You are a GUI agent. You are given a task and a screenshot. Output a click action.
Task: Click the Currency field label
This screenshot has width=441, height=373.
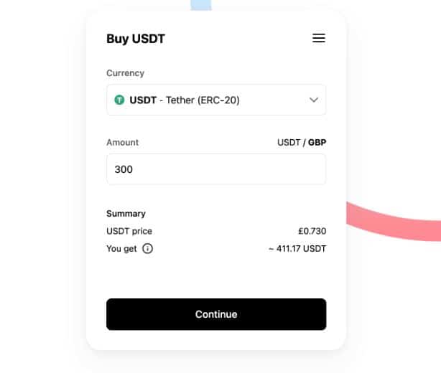click(125, 73)
